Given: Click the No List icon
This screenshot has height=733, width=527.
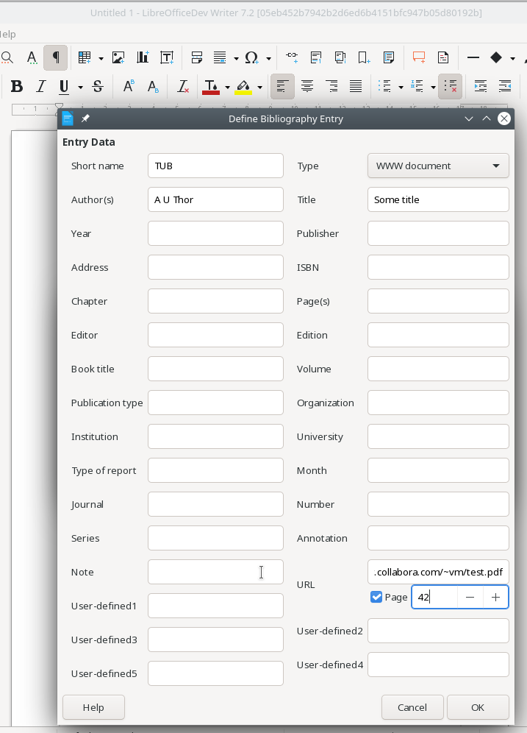Looking at the screenshot, I should tap(451, 87).
